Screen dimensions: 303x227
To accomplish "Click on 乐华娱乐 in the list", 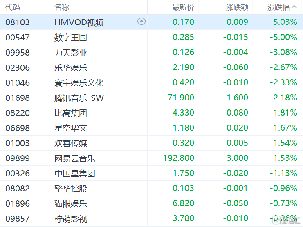I will (71, 67).
